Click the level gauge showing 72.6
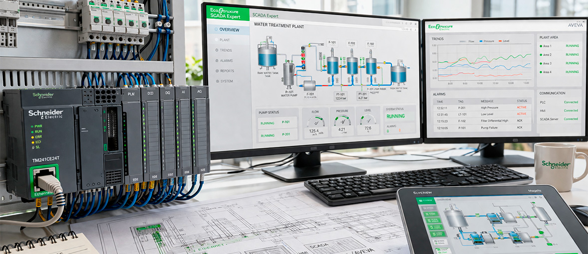The height and width of the screenshot is (254, 588). tap(368, 121)
